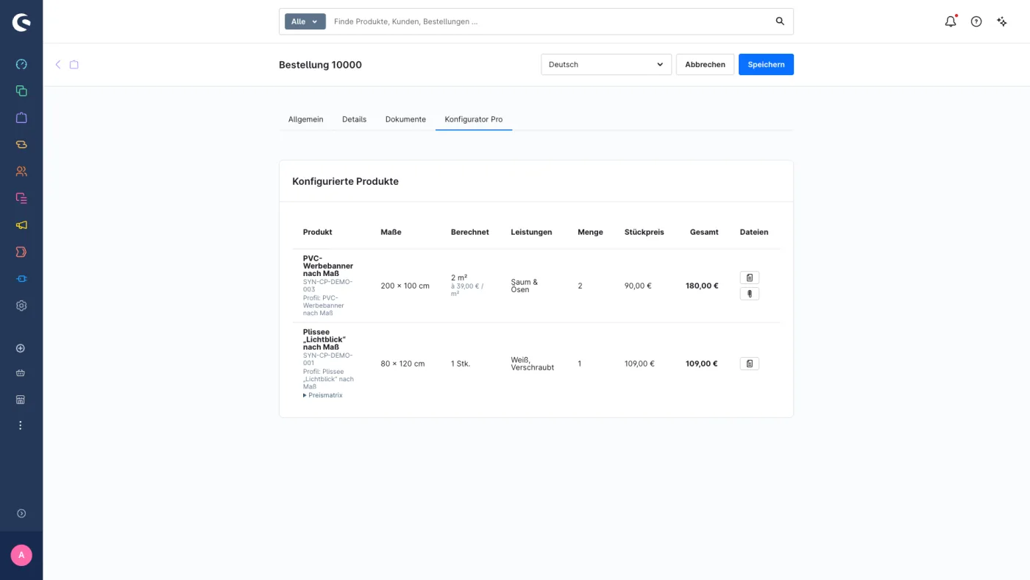Click the '200 × 100 cm' dimensions cell
The width and height of the screenshot is (1030, 580).
click(405, 286)
